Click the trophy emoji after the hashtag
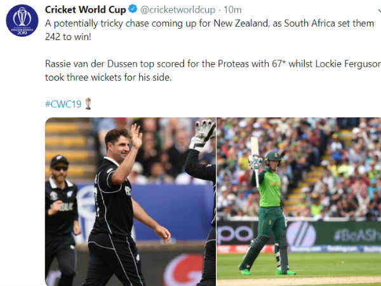The width and height of the screenshot is (381, 286). click(x=88, y=104)
